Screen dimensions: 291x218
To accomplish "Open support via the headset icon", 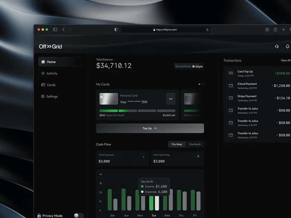I will [x=277, y=46].
